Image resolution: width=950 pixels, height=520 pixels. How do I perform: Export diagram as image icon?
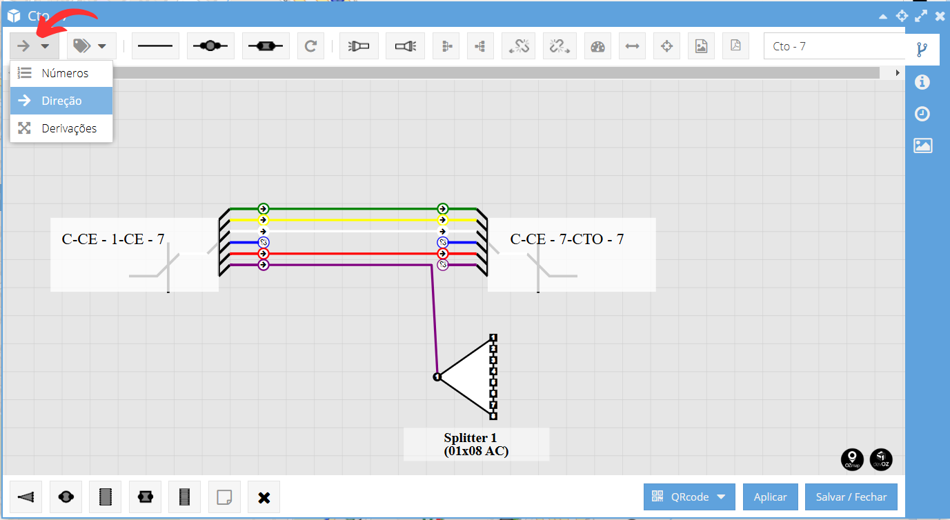click(x=701, y=46)
